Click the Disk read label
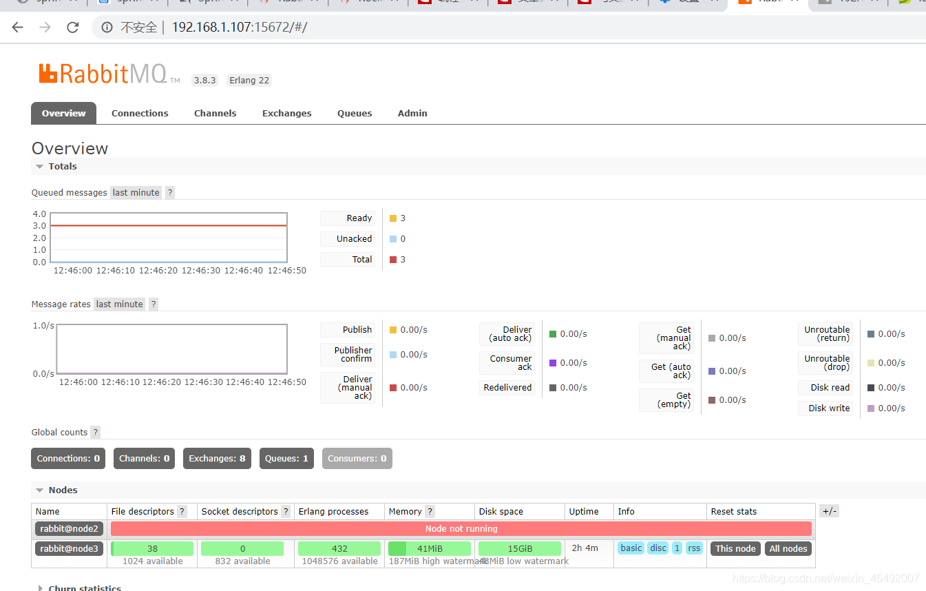 (825, 388)
